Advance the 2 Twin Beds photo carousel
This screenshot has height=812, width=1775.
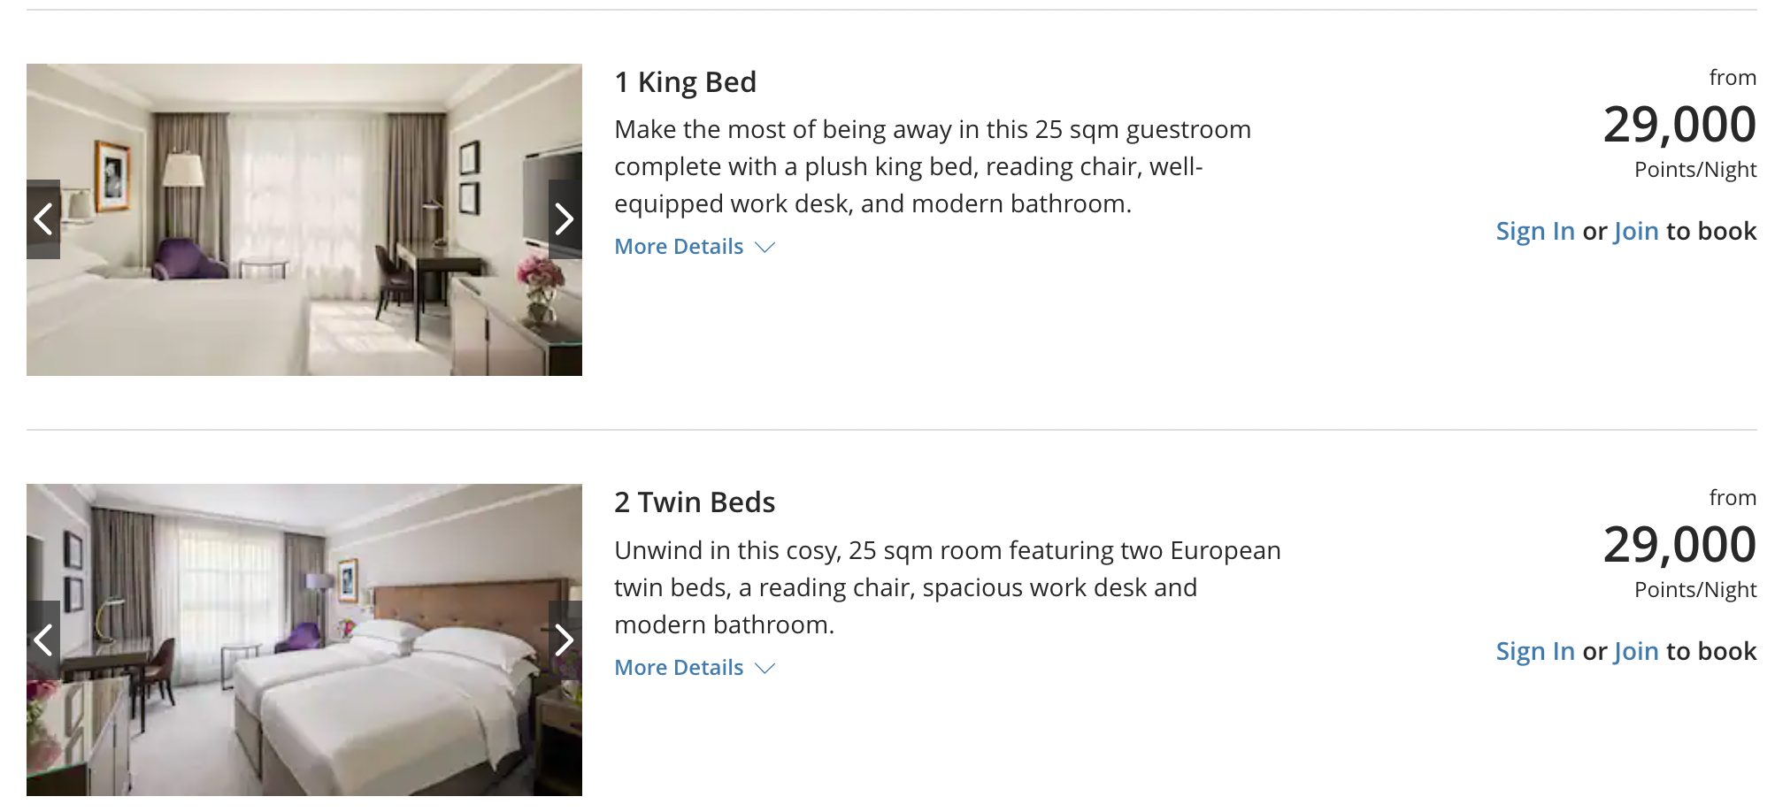564,639
